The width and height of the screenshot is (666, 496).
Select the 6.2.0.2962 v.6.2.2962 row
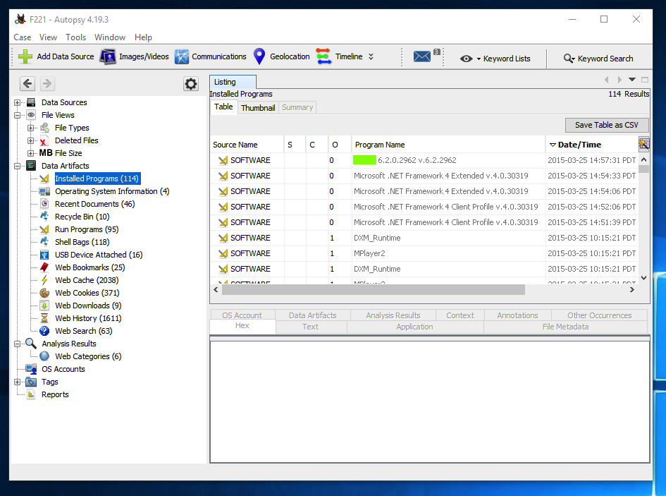pyautogui.click(x=424, y=160)
